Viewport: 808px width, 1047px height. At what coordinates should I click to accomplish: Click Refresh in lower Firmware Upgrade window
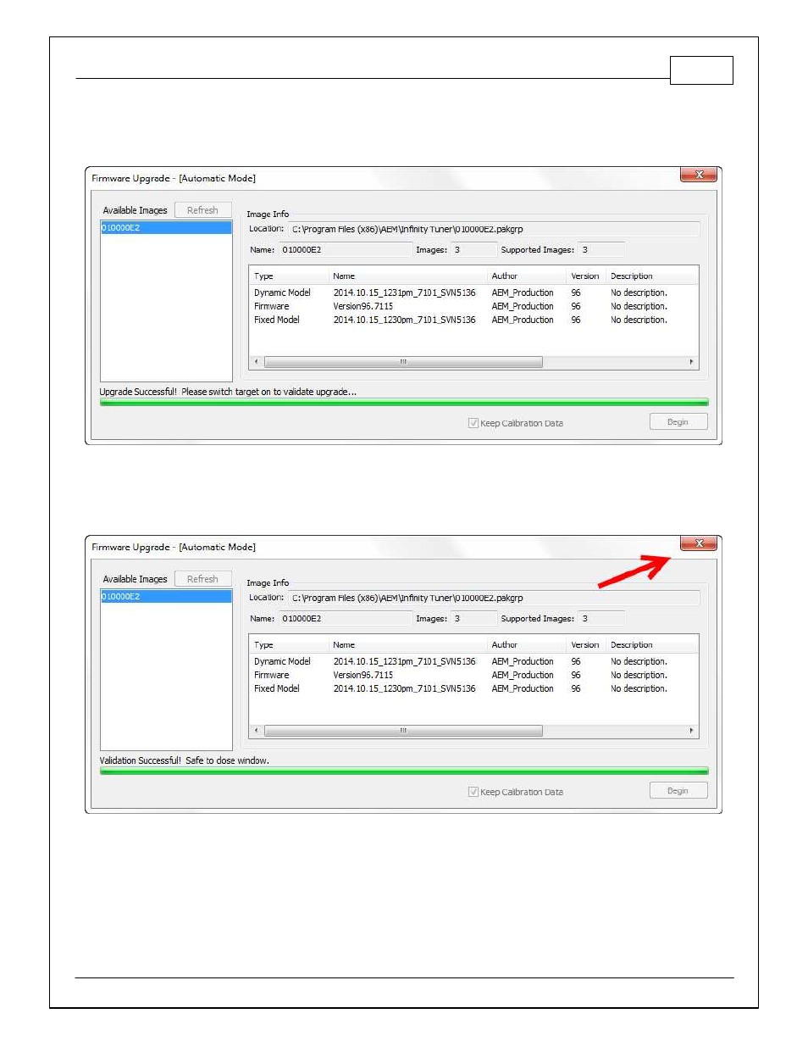(x=203, y=579)
